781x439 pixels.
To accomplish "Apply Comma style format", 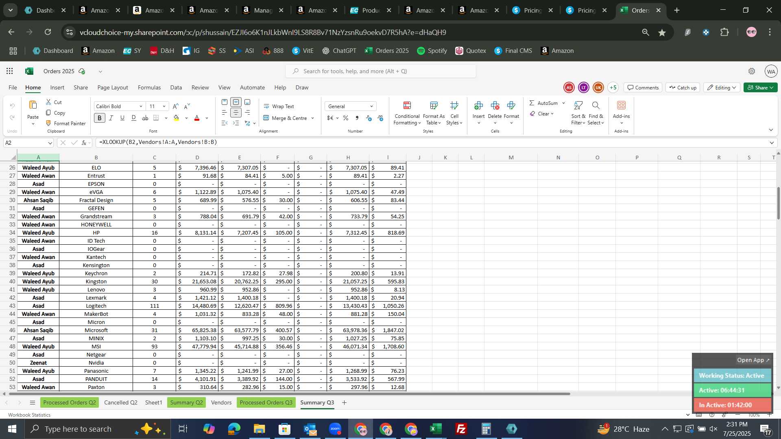I will point(357,118).
